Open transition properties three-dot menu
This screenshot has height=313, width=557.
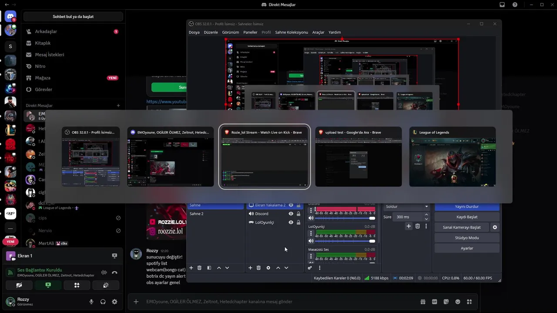pos(426,226)
